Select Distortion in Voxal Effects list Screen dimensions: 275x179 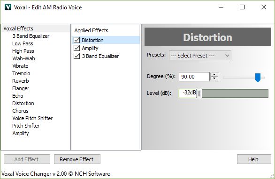[x=23, y=103]
